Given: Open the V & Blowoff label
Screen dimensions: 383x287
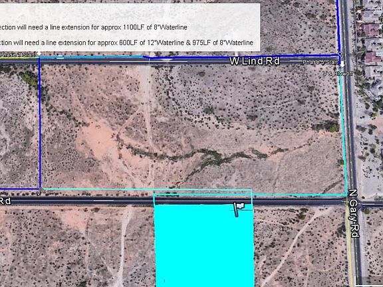Looking at the screenshot, I should [x=338, y=73].
